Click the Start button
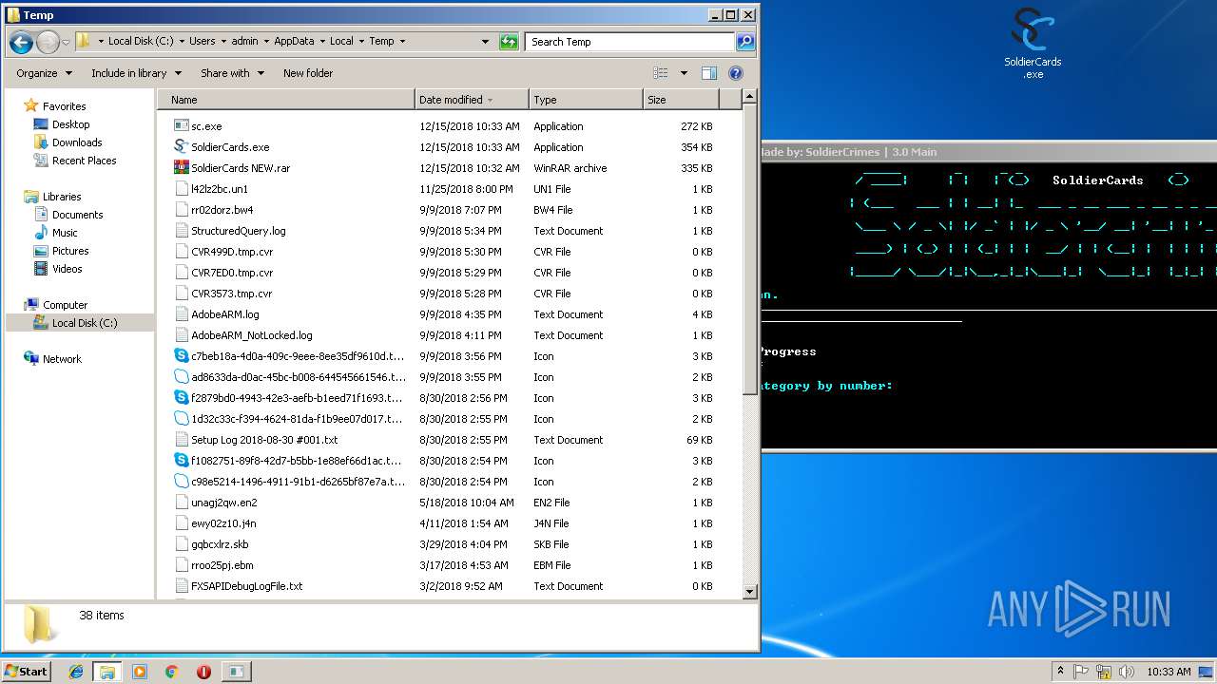1217x684 pixels. click(x=27, y=671)
